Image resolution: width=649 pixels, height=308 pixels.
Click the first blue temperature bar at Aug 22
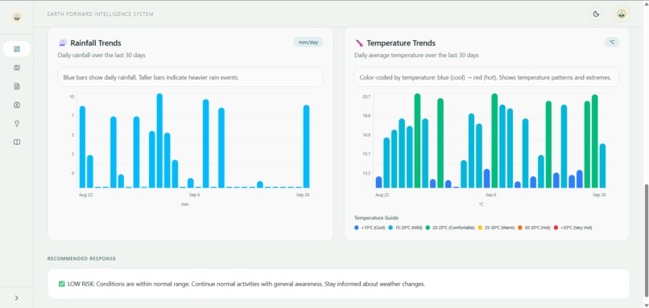pos(378,182)
